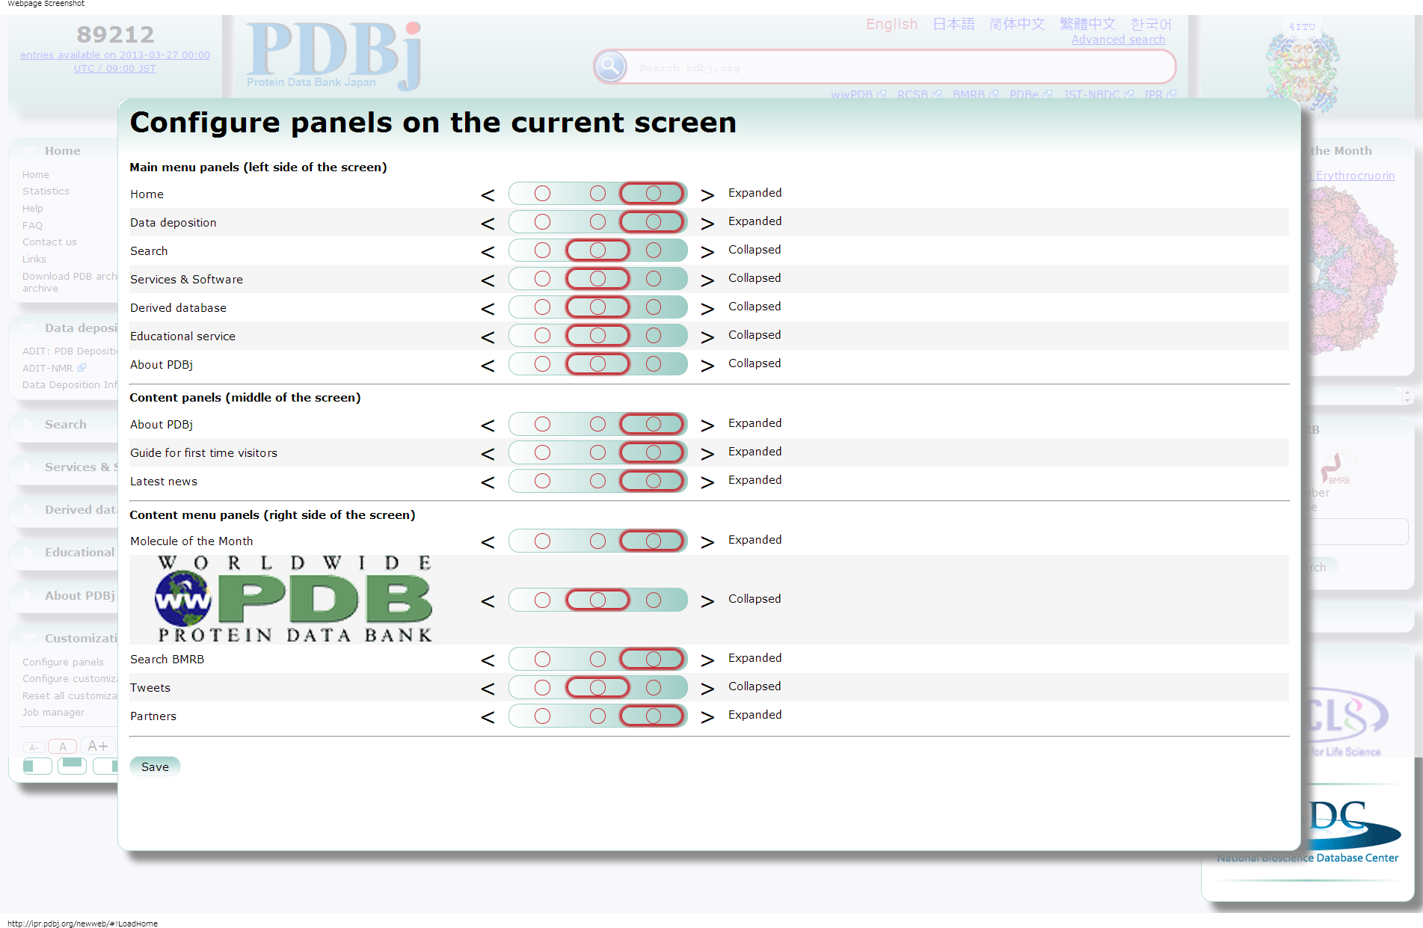Click the right arrow for the Search row
Screen dimensions: 1423x928
click(x=707, y=252)
